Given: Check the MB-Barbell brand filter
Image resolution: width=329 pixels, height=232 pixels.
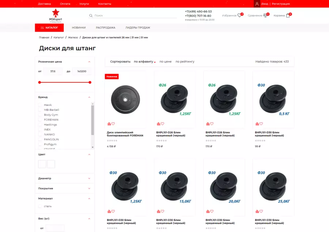Looking at the screenshot, I should pos(40,110).
